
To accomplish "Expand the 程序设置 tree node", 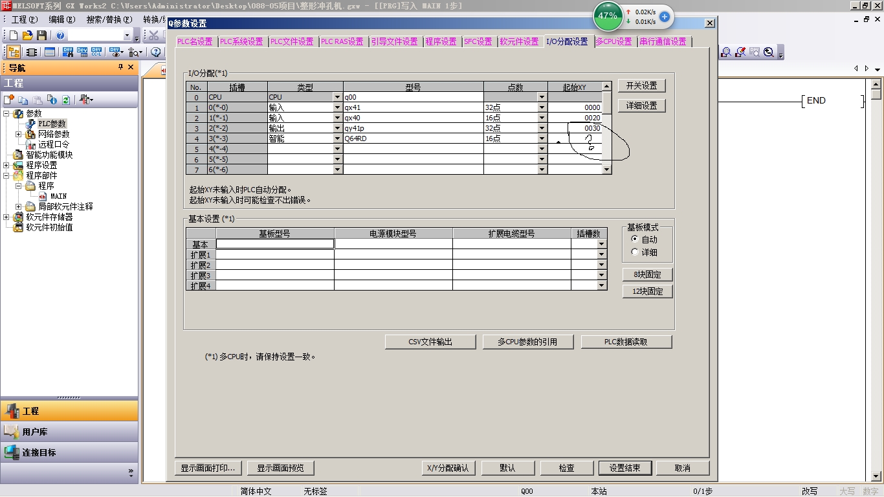I will tap(7, 165).
